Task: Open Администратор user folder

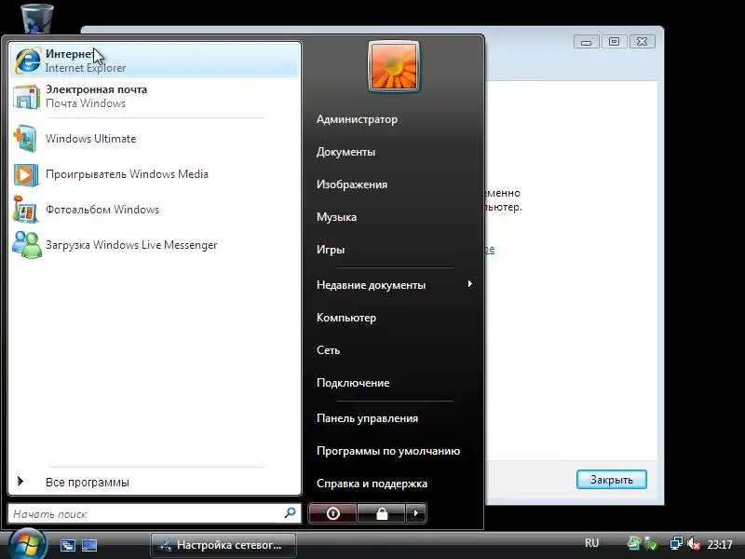Action: (x=357, y=119)
